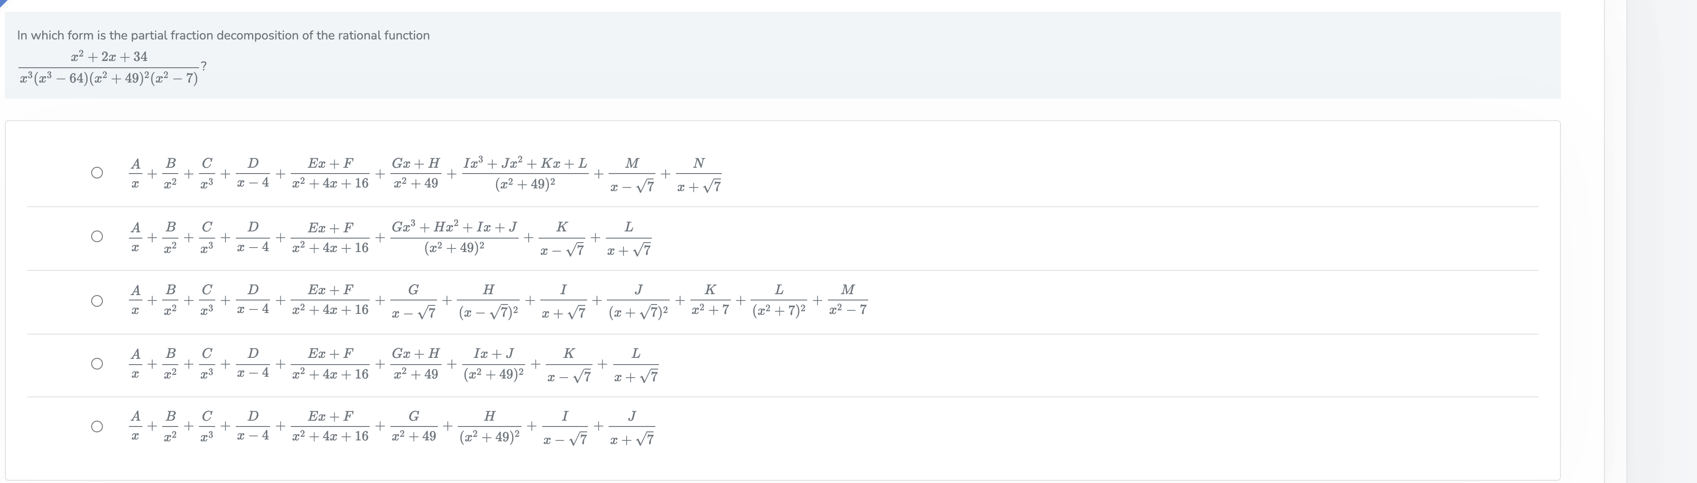This screenshot has height=483, width=1697.
Task: Select the option ending with M over x²−7
Action: pyautogui.click(x=97, y=300)
